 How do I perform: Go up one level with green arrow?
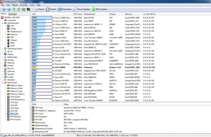coord(14,9)
